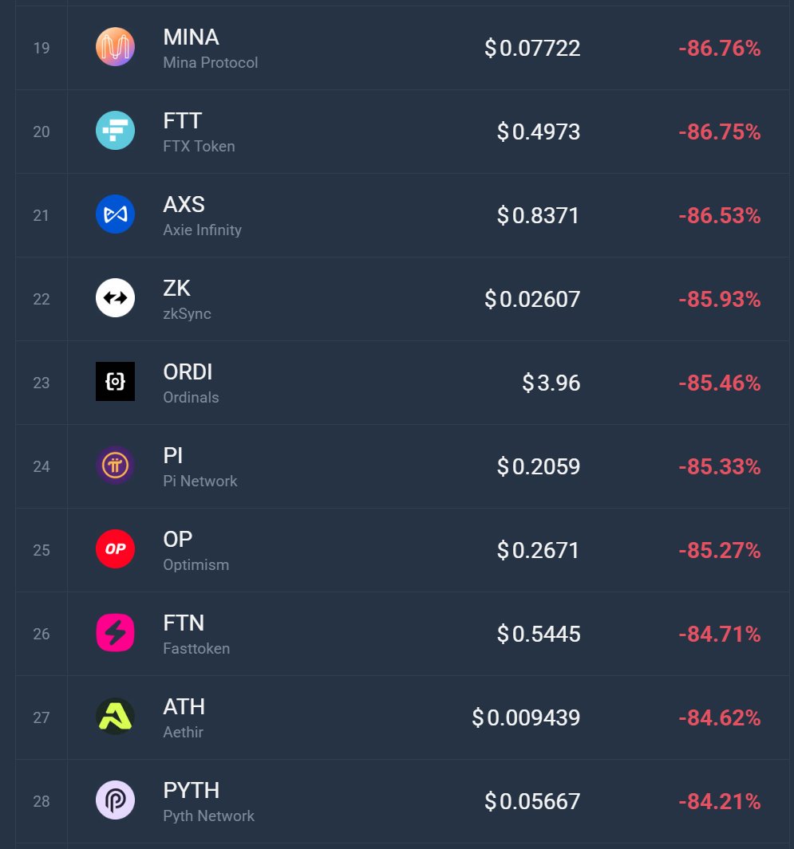Click the Optimism coin logo
This screenshot has width=794, height=849.
pos(115,549)
